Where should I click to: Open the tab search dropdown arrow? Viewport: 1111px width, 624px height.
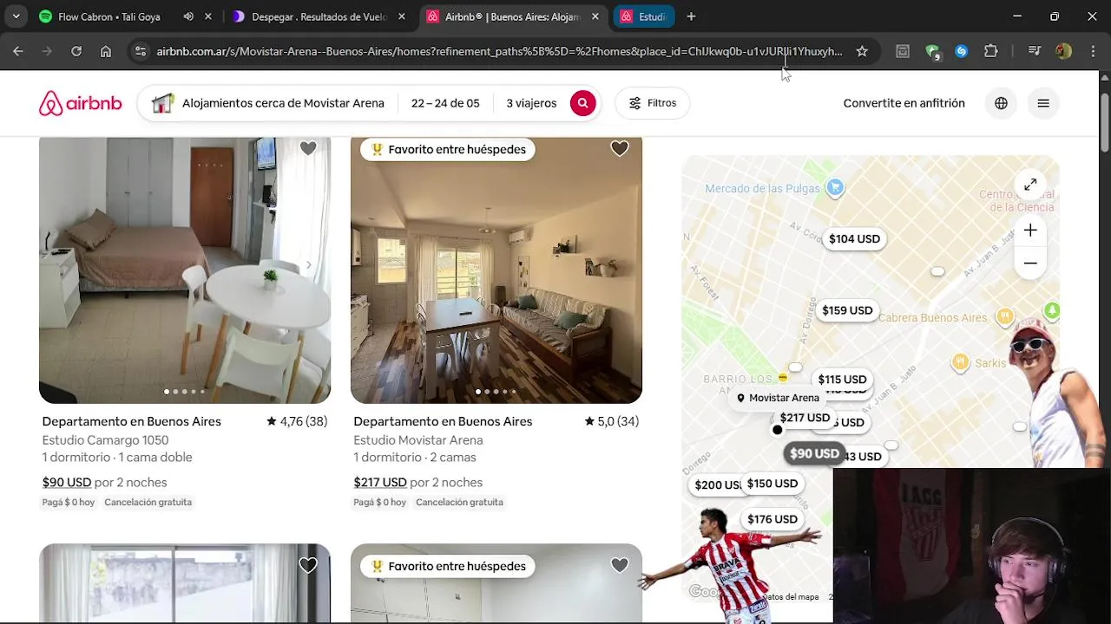[x=16, y=16]
